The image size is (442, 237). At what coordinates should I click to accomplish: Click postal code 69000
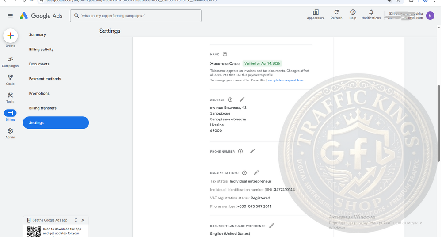(x=216, y=130)
